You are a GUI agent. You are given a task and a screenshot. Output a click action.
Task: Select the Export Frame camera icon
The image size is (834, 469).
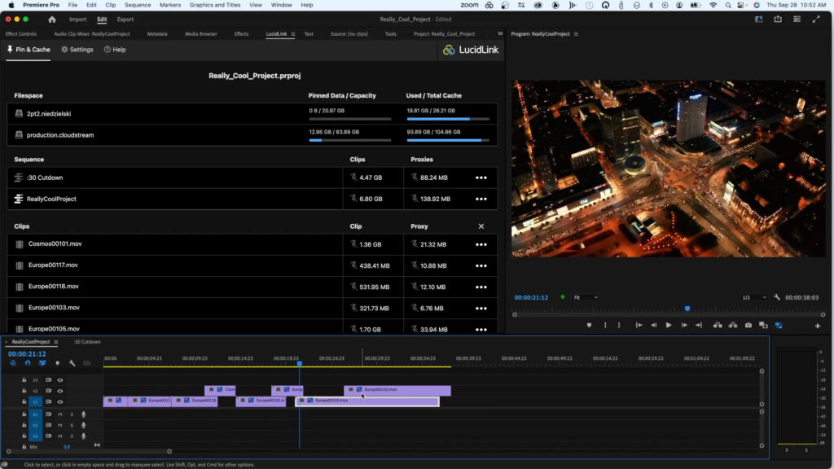(748, 327)
